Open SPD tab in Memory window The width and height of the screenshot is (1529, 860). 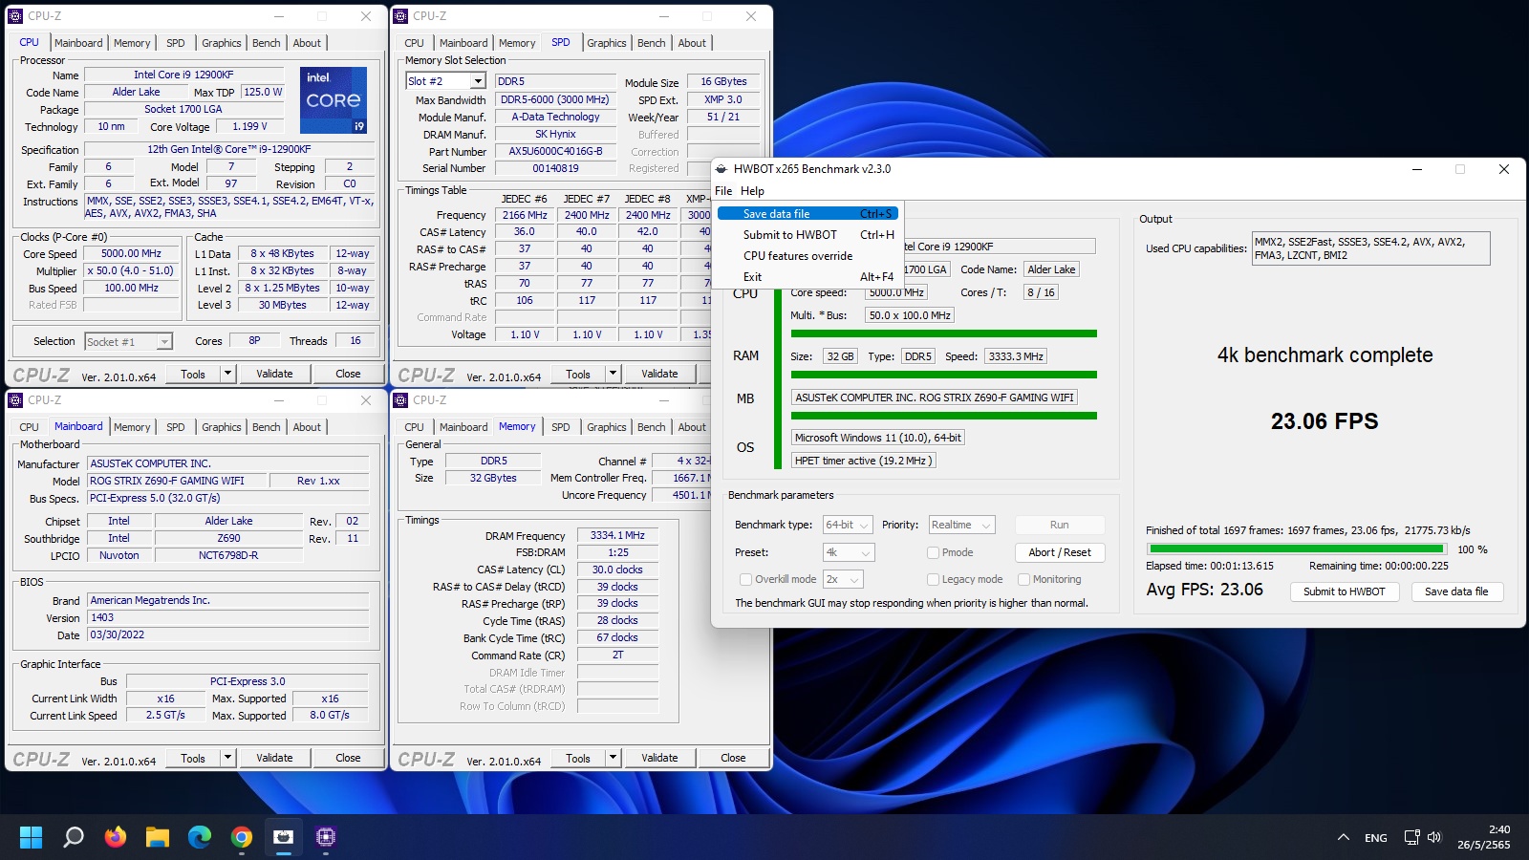pos(560,427)
